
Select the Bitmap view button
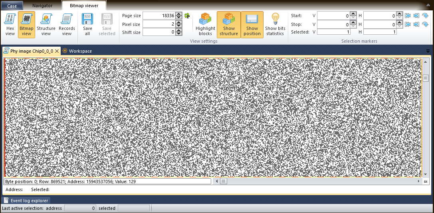click(x=27, y=25)
